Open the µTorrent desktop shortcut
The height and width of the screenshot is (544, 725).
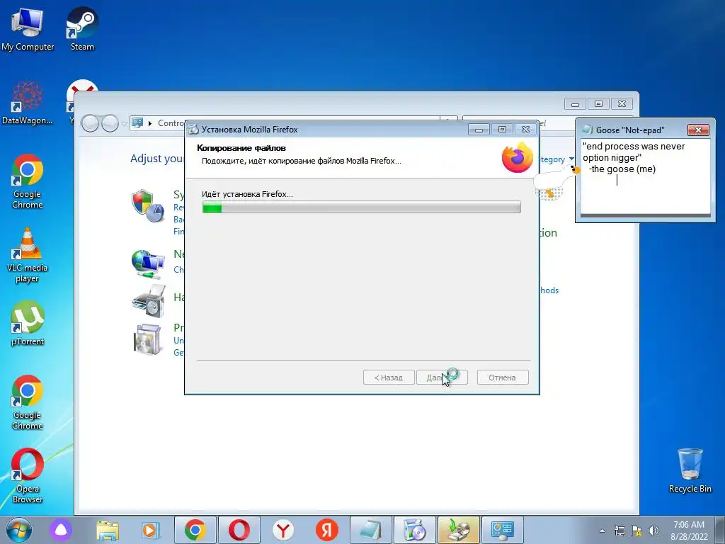(28, 323)
